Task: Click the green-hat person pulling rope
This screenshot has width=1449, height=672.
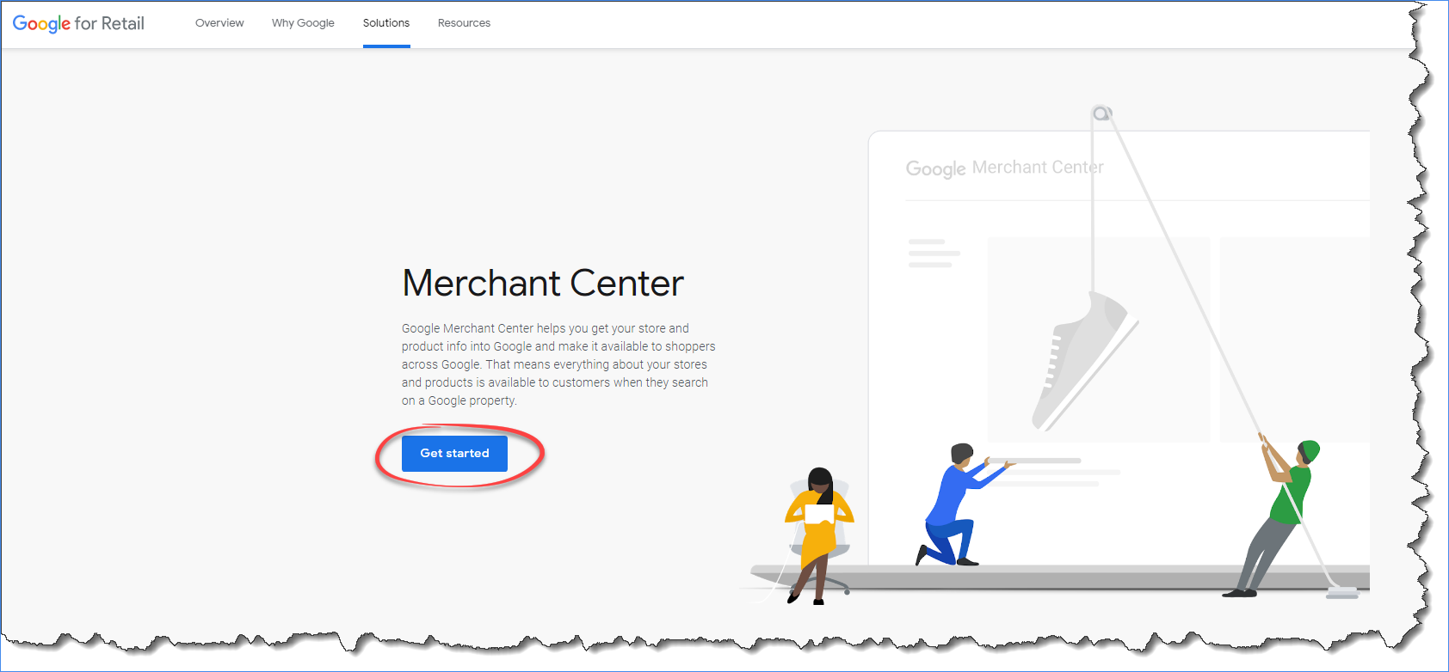Action: click(1273, 516)
